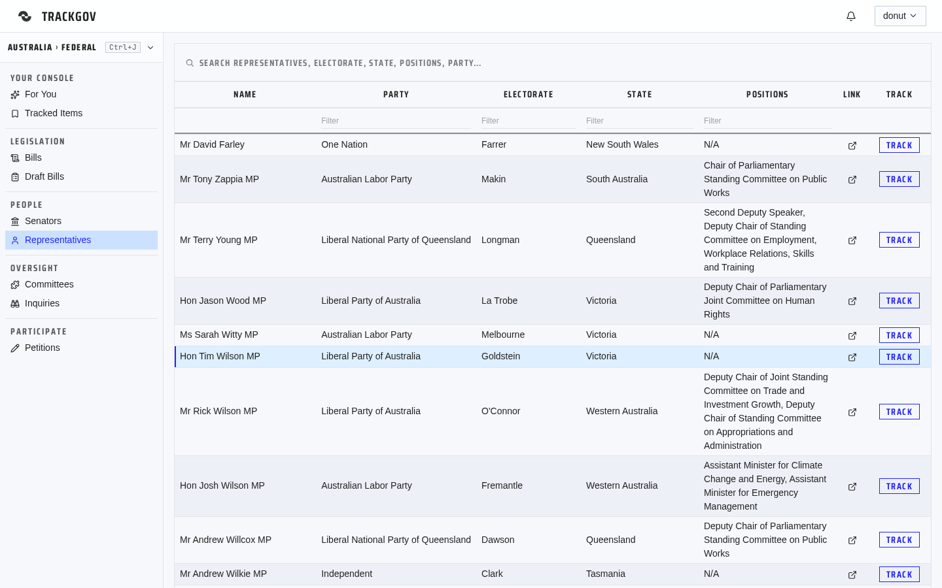Track Mr Rick Wilson MP
This screenshot has height=588, width=942.
click(x=899, y=412)
